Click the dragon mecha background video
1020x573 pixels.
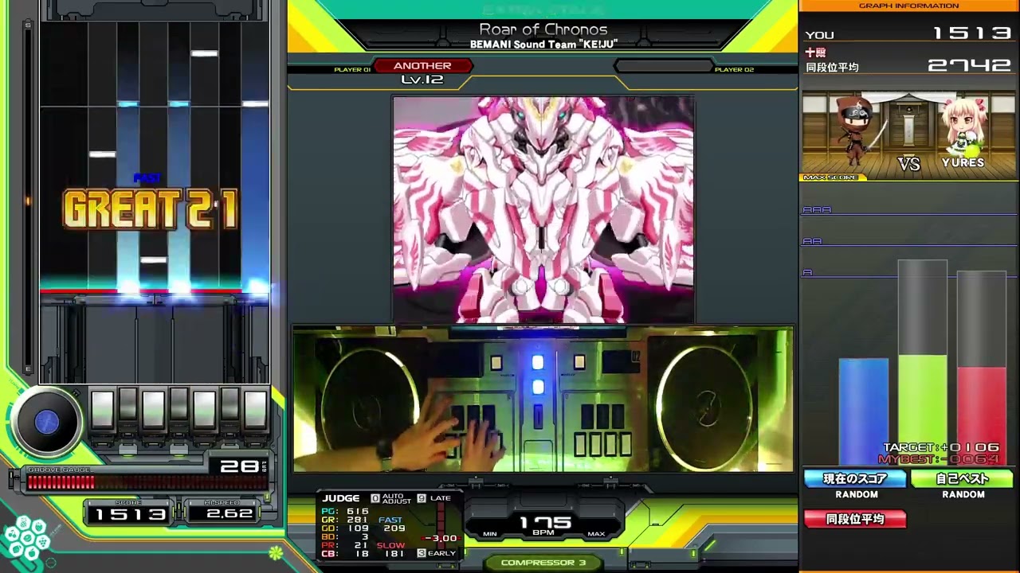click(543, 210)
